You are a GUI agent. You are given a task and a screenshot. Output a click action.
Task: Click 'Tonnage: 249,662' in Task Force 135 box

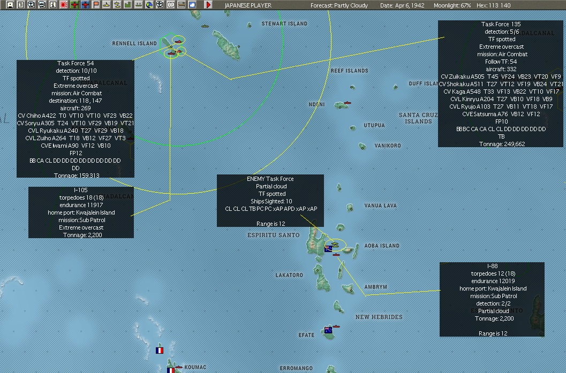[502, 144]
